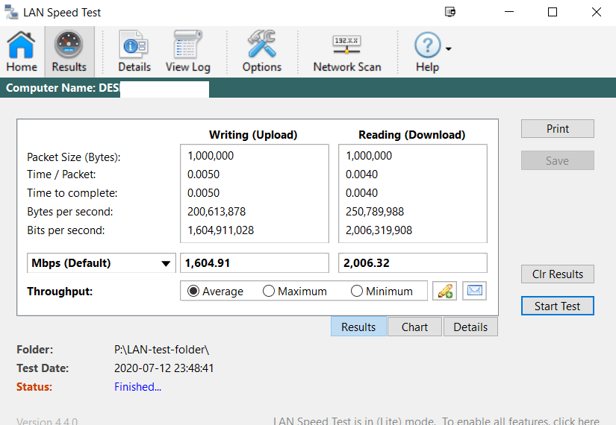Open the Mbps (Default) units dropdown
The width and height of the screenshot is (616, 425).
tap(102, 263)
